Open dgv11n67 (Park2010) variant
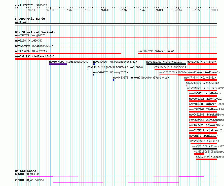This screenshot has height=186, width=224. 202,62
